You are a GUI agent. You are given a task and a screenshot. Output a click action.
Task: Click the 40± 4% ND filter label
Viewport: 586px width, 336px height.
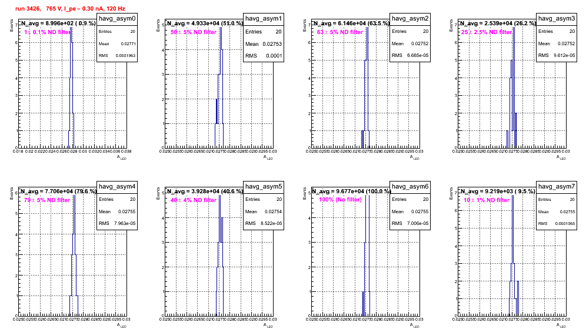194,200
